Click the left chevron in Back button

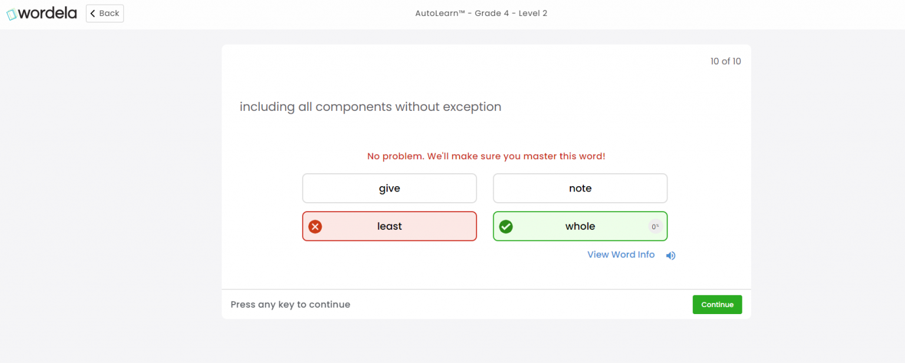click(x=93, y=13)
